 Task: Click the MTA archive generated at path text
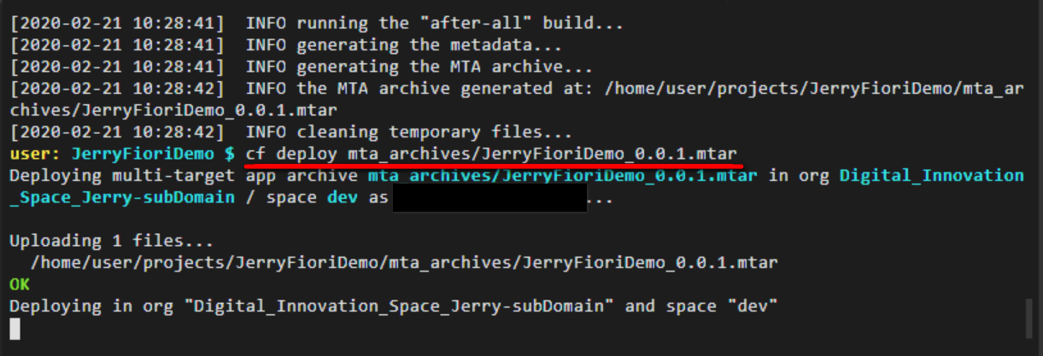pos(811,88)
